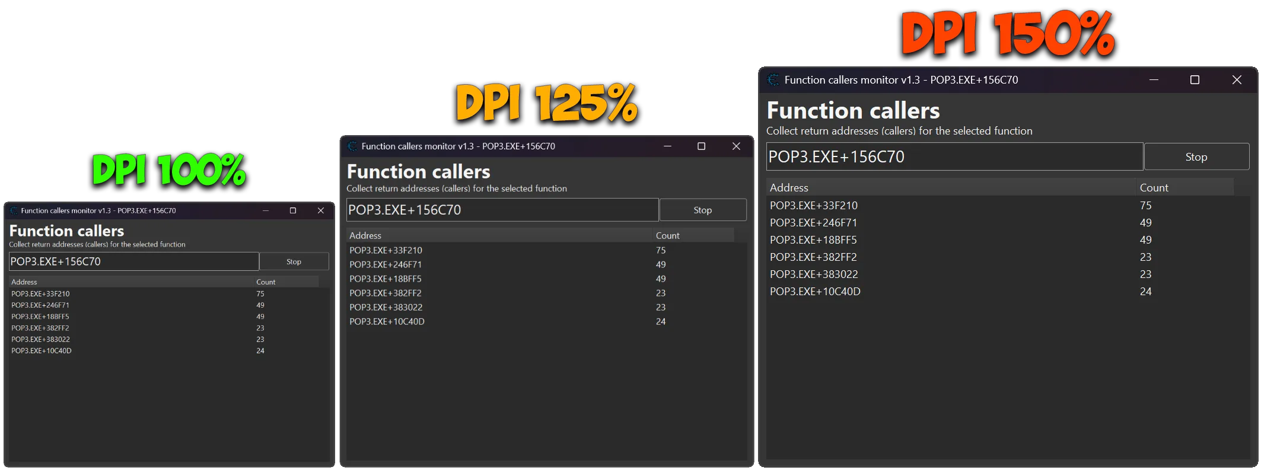Sort by Count header in the DPI 125% window
The image size is (1261, 470).
pos(693,235)
